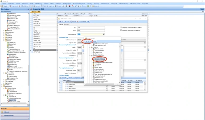Enable Ignorovat chyby podřízených objektů checkbox

[121, 27]
